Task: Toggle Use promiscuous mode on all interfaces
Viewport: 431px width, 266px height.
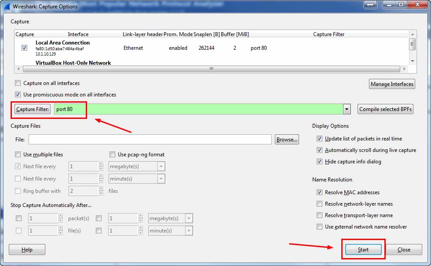Action: 18,94
